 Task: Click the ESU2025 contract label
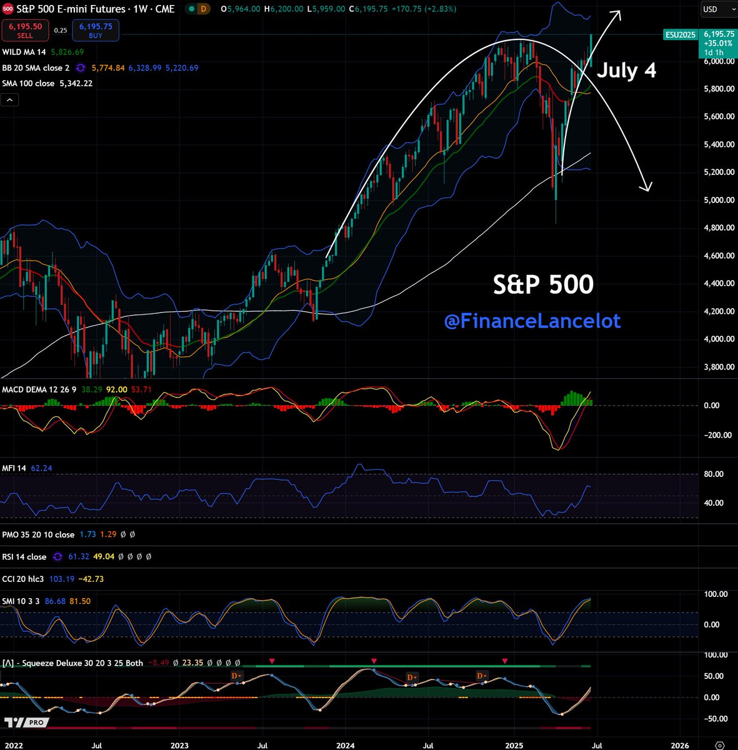pos(681,34)
